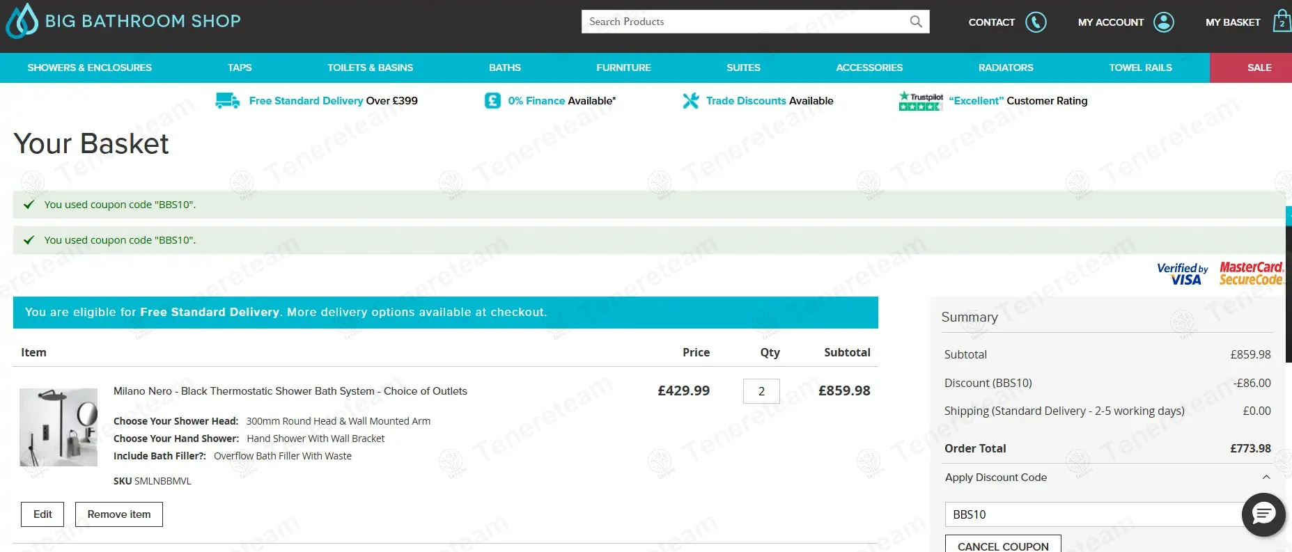Open Toilets & Basins menu

point(370,68)
